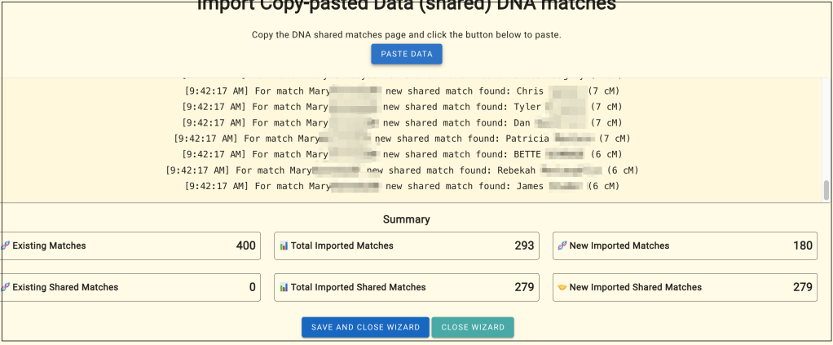Click the Existing Shared Matches value 0
Image resolution: width=833 pixels, height=345 pixels.
click(252, 287)
